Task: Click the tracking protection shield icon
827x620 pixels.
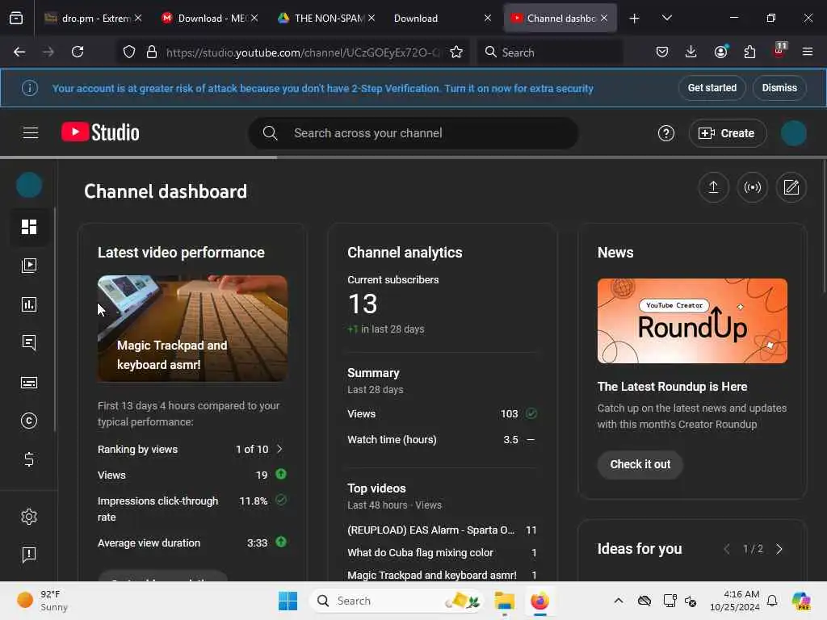Action: (129, 52)
